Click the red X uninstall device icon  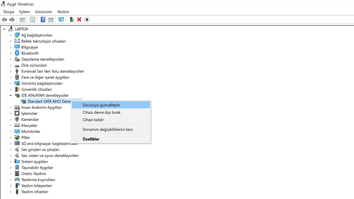pyautogui.click(x=79, y=20)
